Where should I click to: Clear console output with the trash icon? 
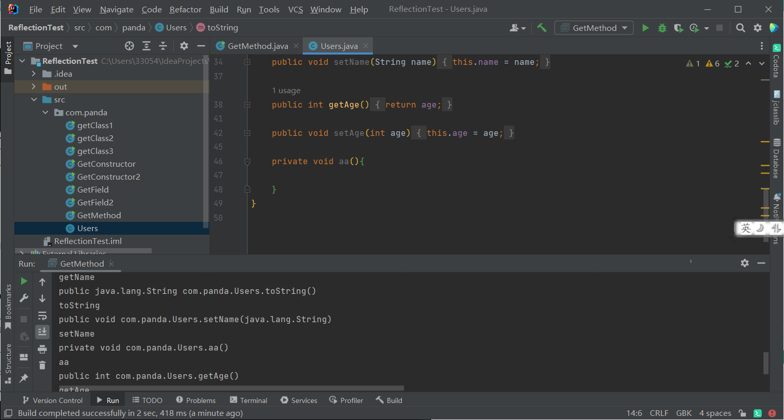pyautogui.click(x=42, y=365)
